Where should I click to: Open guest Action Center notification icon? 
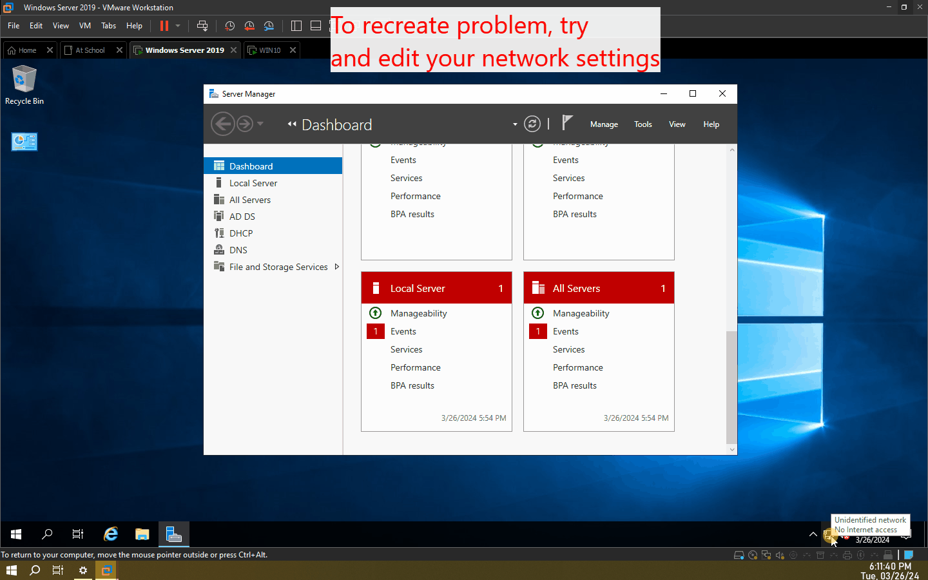[x=907, y=535]
